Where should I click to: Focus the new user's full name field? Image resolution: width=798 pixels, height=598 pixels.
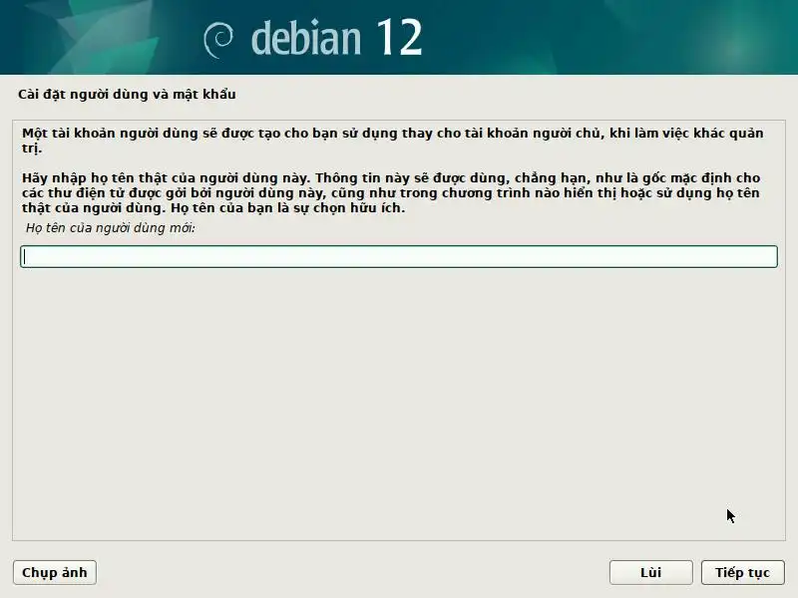click(399, 256)
